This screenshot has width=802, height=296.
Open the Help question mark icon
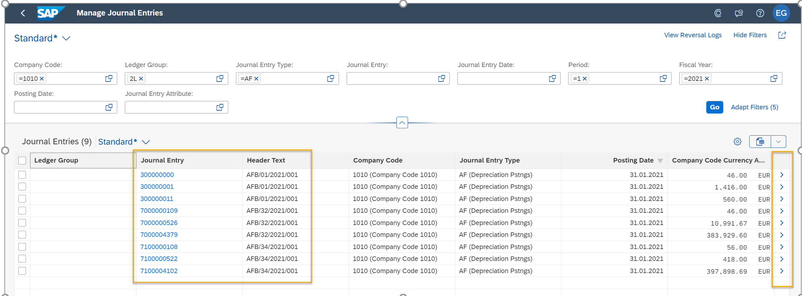[760, 13]
